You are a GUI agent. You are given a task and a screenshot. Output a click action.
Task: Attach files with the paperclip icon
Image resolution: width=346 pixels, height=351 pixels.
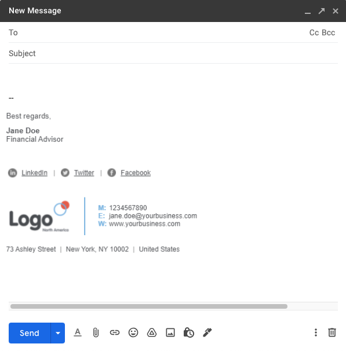click(96, 332)
